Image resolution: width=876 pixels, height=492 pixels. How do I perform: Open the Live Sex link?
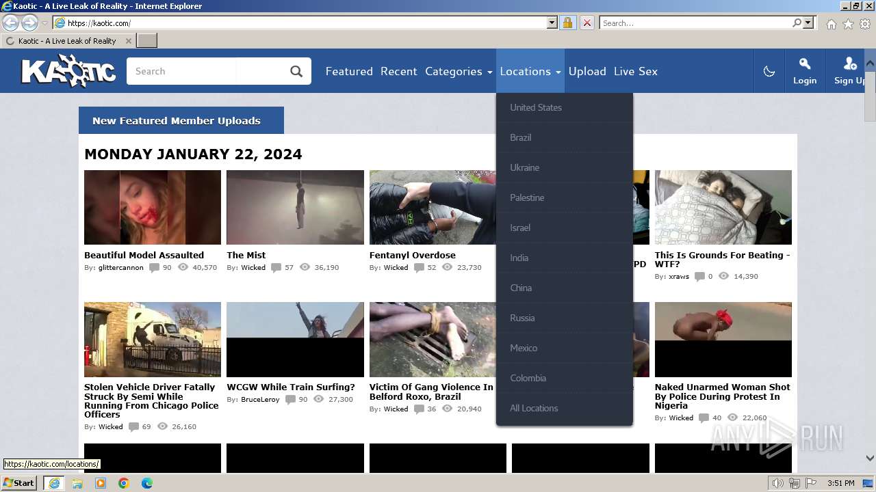[x=636, y=71]
